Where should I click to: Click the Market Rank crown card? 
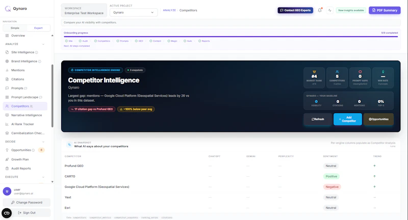click(x=314, y=78)
